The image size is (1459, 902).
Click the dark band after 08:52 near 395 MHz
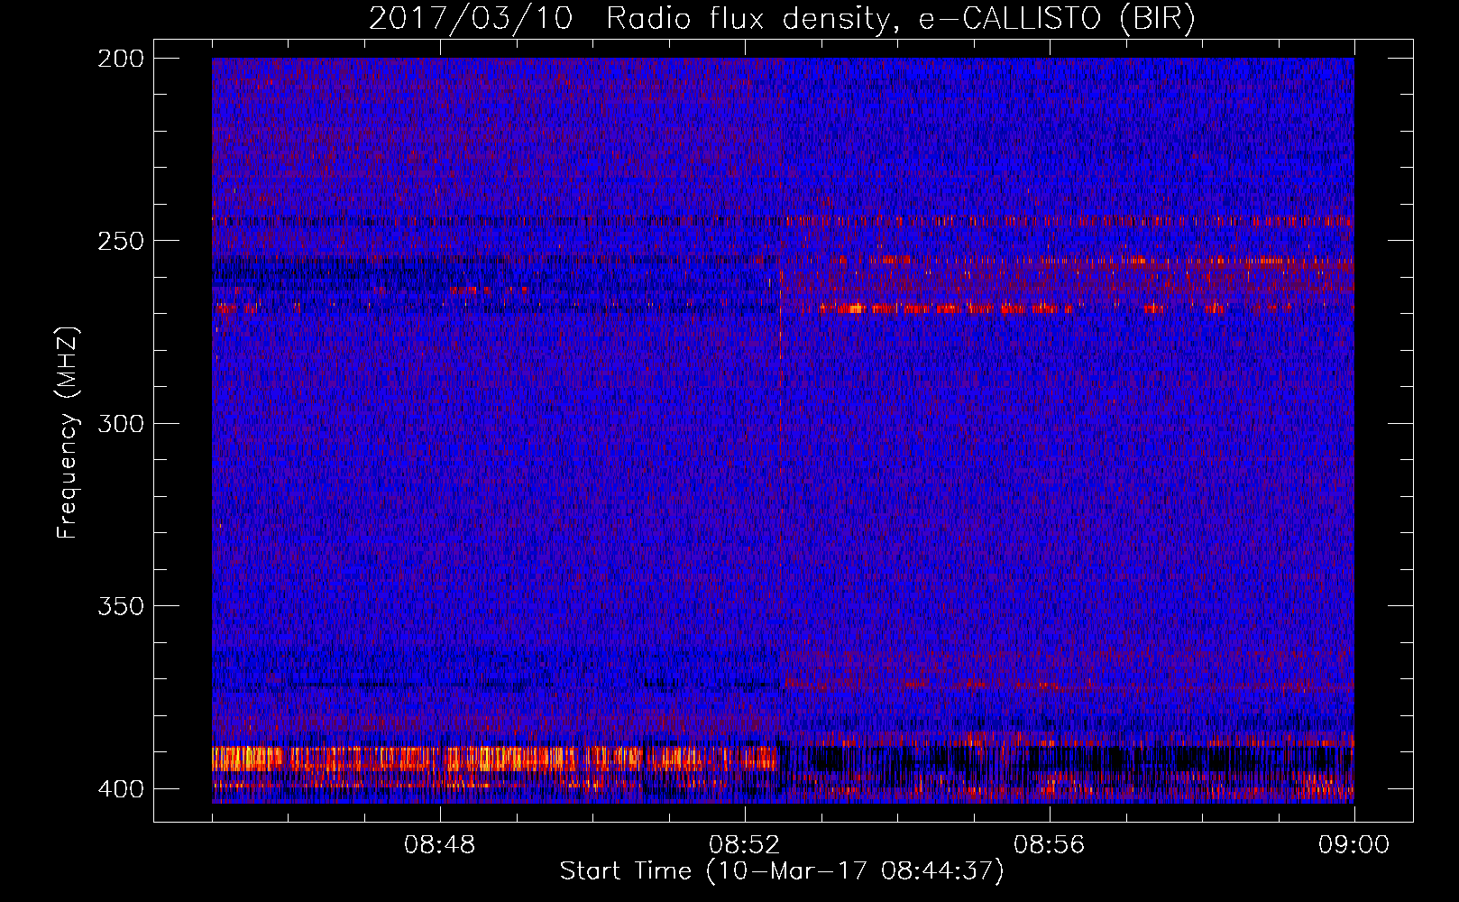click(1067, 759)
